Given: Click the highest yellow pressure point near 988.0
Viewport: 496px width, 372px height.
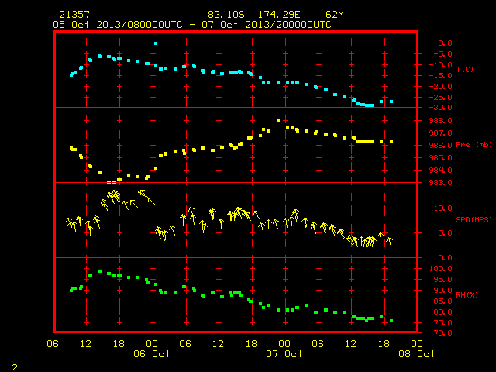Looking at the screenshot, I should (278, 121).
